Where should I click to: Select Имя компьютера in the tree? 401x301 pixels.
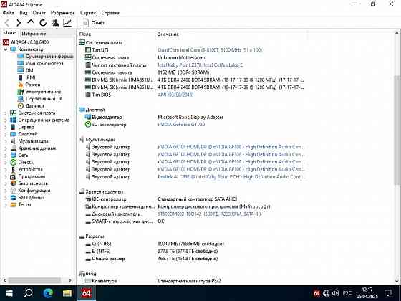pos(44,63)
